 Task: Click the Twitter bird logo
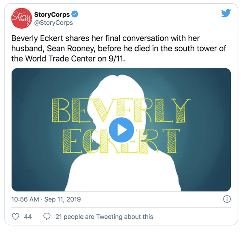coord(226,13)
